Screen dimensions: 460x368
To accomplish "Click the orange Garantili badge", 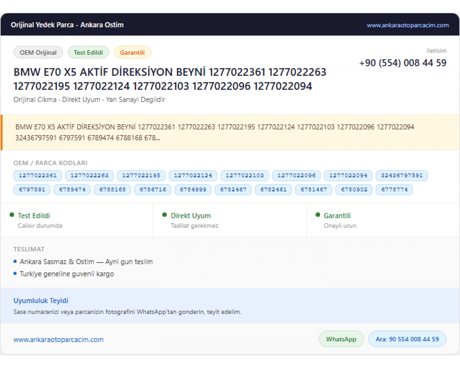I will (x=132, y=52).
